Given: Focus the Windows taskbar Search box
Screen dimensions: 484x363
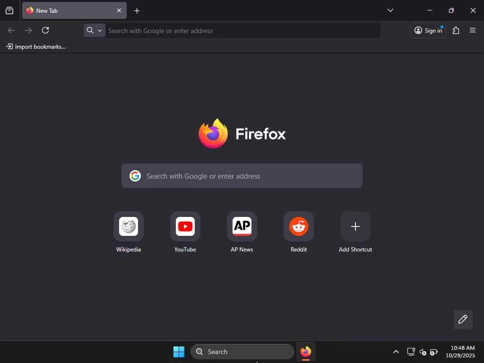Looking at the screenshot, I should pyautogui.click(x=242, y=352).
